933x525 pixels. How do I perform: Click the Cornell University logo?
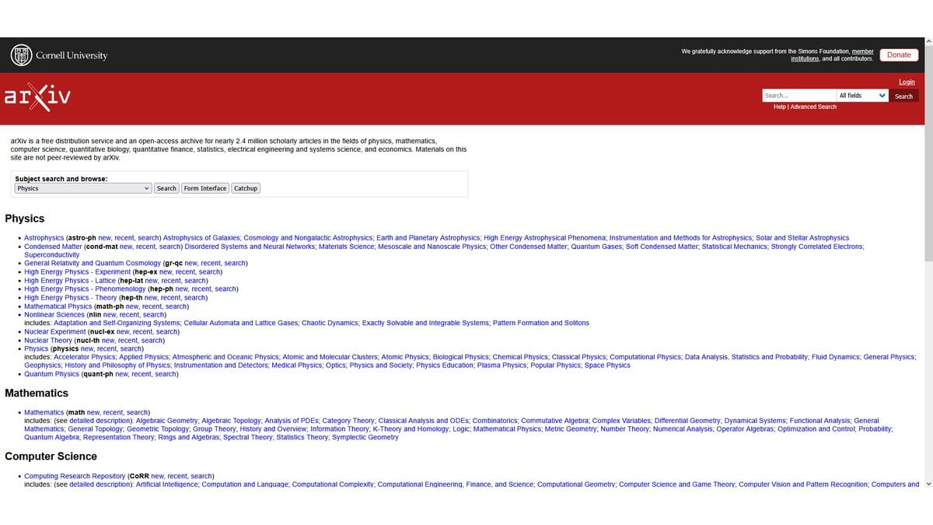click(59, 55)
